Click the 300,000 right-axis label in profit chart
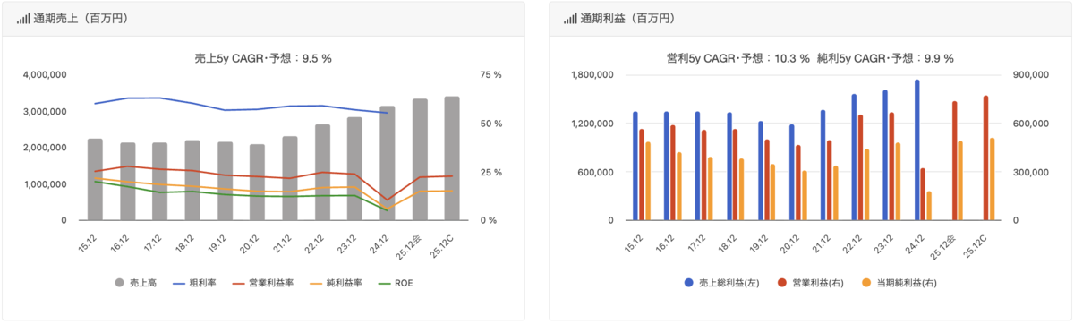Screen dimensions: 1074x324 (x=1030, y=172)
